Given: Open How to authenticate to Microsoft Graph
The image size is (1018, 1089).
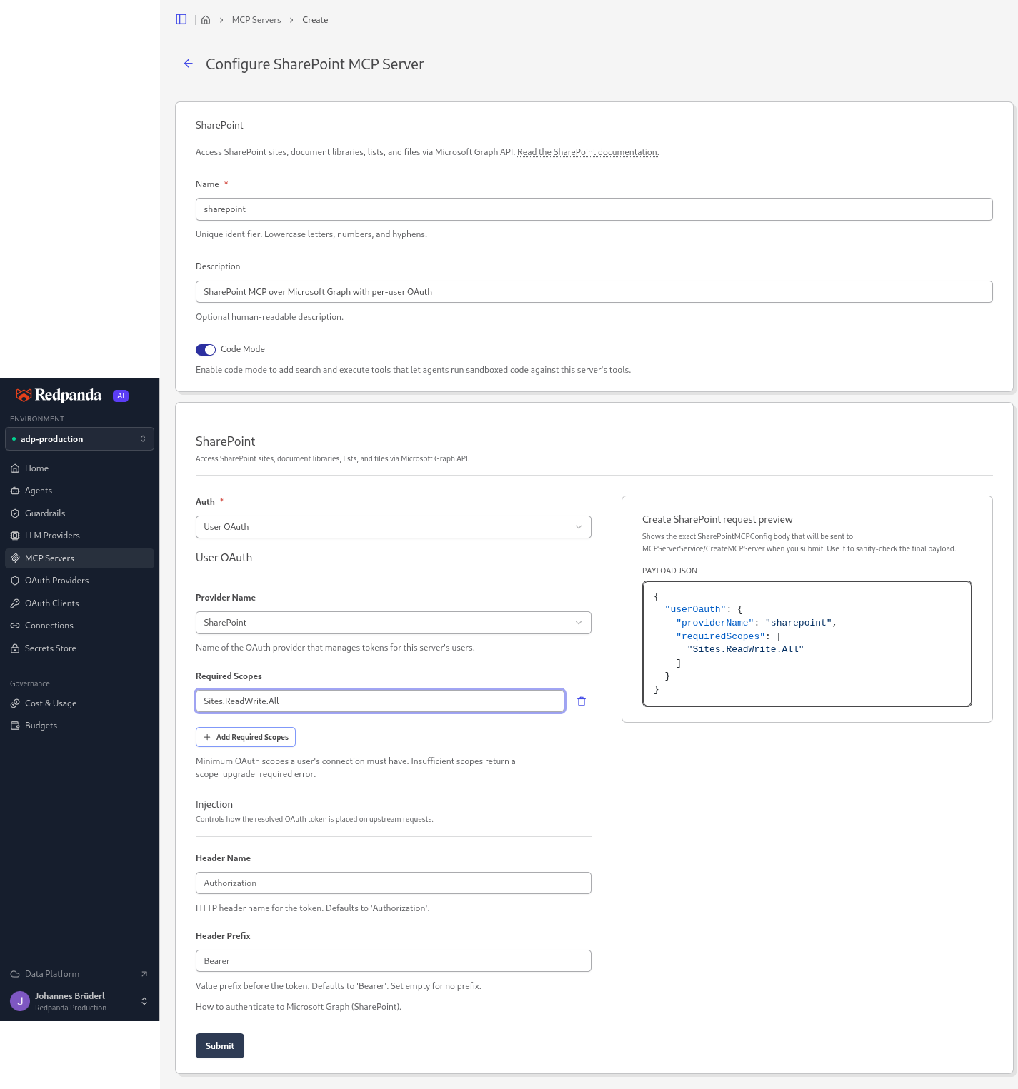Looking at the screenshot, I should click(x=299, y=1007).
